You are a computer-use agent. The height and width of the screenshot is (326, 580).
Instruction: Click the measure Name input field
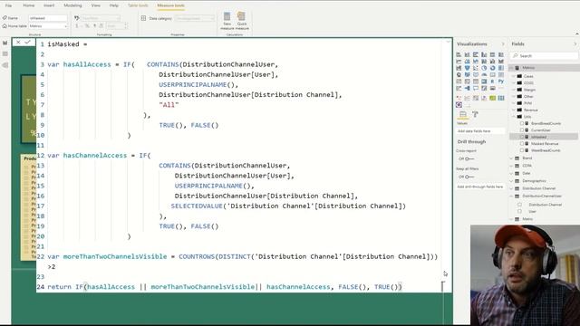click(x=48, y=18)
